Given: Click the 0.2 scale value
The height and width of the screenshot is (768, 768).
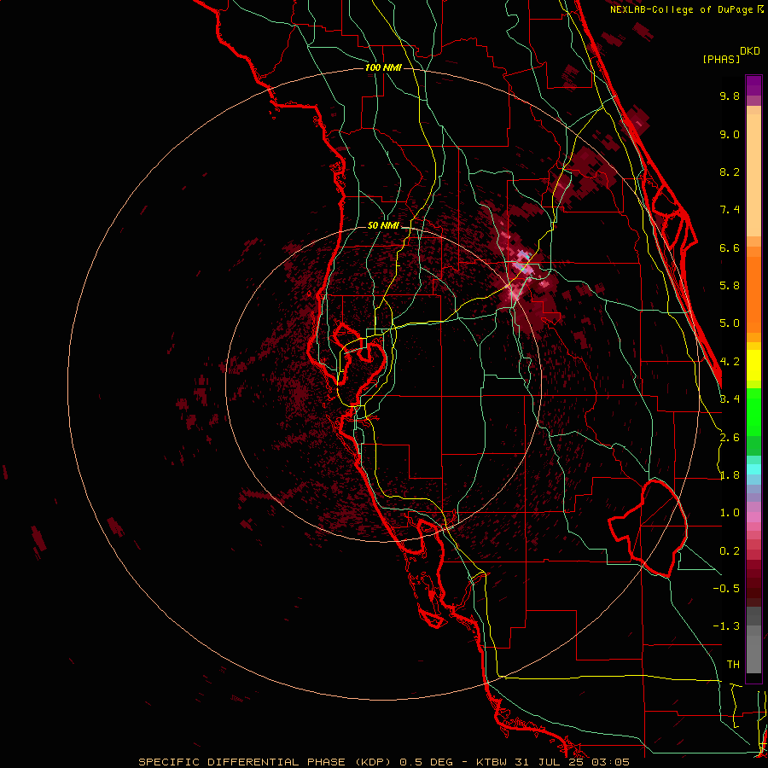Looking at the screenshot, I should tap(730, 551).
